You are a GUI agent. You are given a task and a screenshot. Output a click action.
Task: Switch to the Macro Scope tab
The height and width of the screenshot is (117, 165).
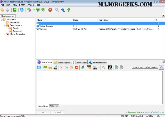point(79,63)
